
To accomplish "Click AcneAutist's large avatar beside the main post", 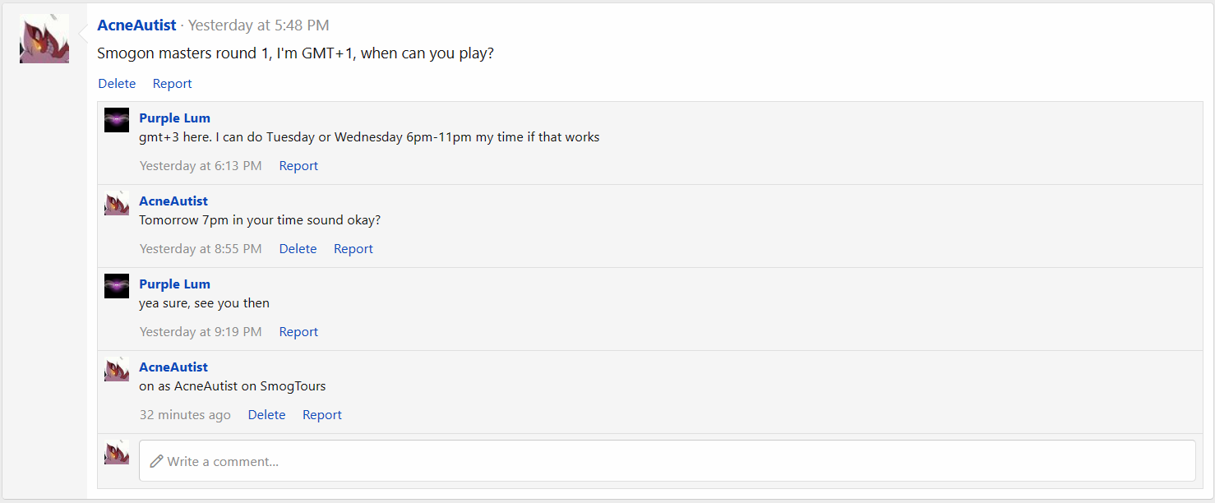I will coord(44,39).
